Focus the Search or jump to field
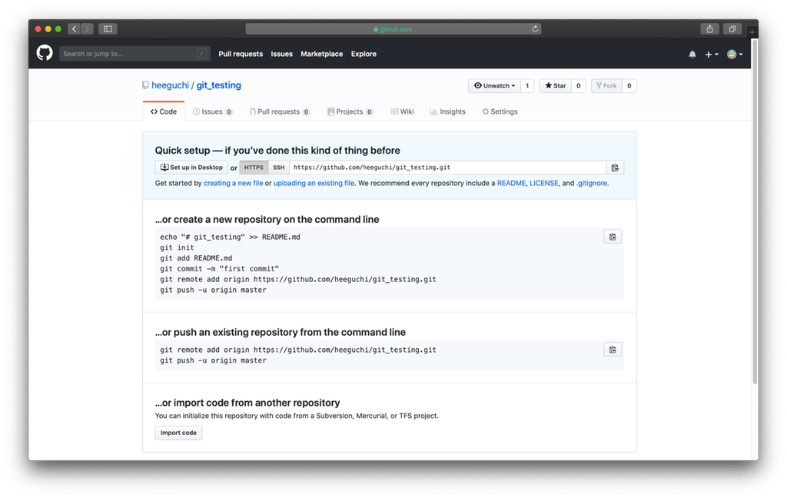Image resolution: width=787 pixels, height=498 pixels. point(134,54)
